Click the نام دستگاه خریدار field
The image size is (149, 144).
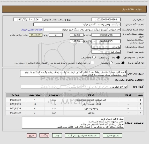pos(77,25)
